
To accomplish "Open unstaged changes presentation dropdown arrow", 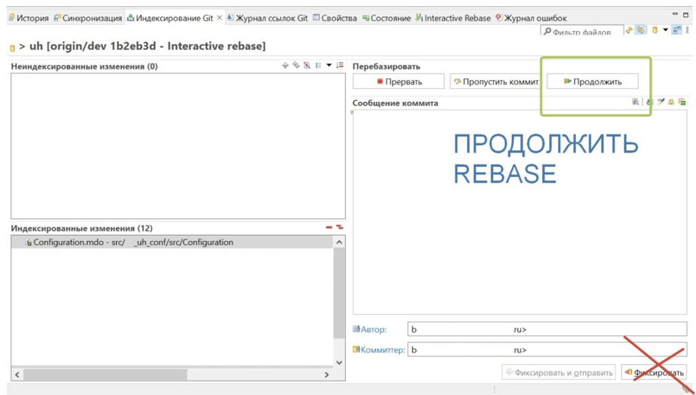I will pos(329,66).
